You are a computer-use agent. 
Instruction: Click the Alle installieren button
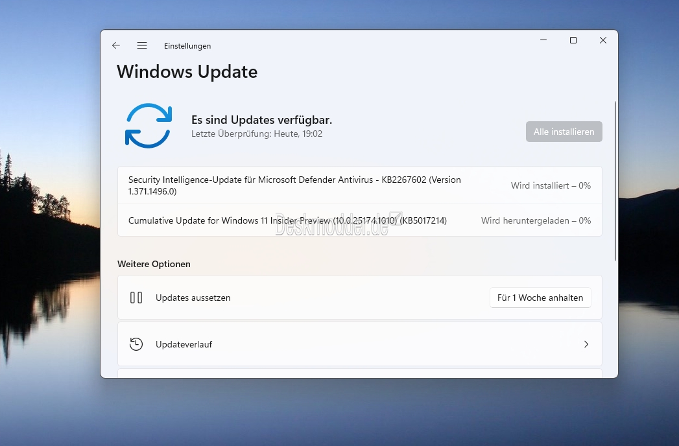[564, 132]
